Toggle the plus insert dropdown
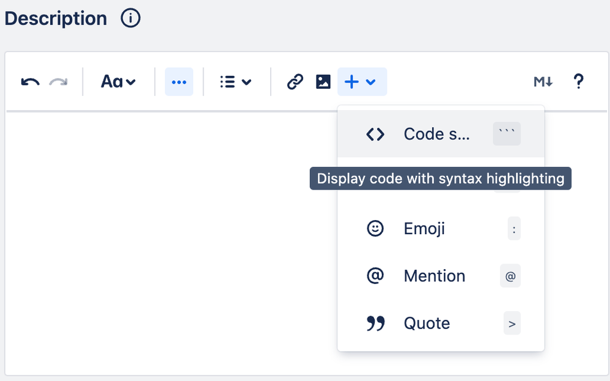The height and width of the screenshot is (381, 610). 362,82
